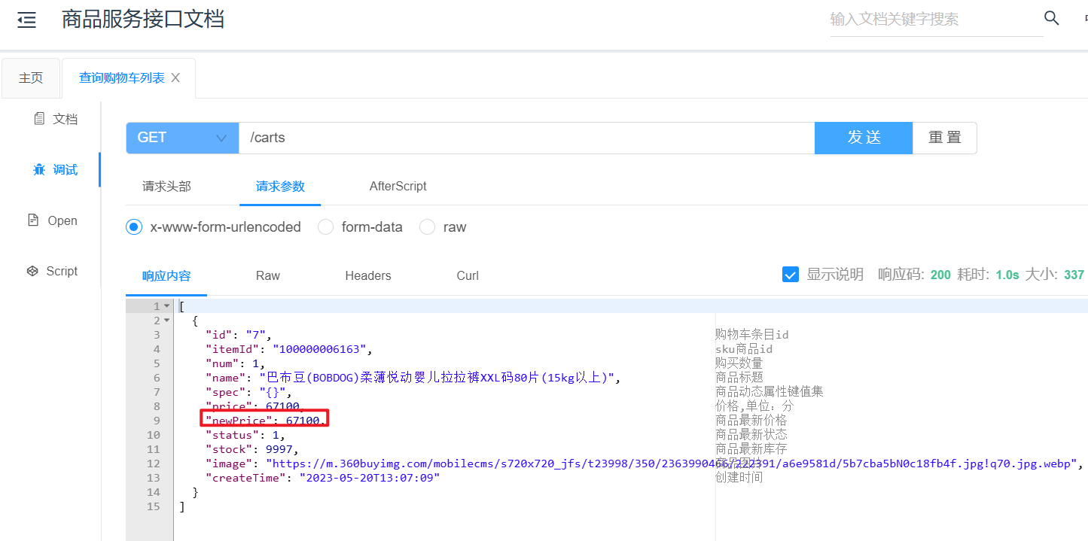
Task: Click the "id": "7" line
Action: click(x=238, y=335)
